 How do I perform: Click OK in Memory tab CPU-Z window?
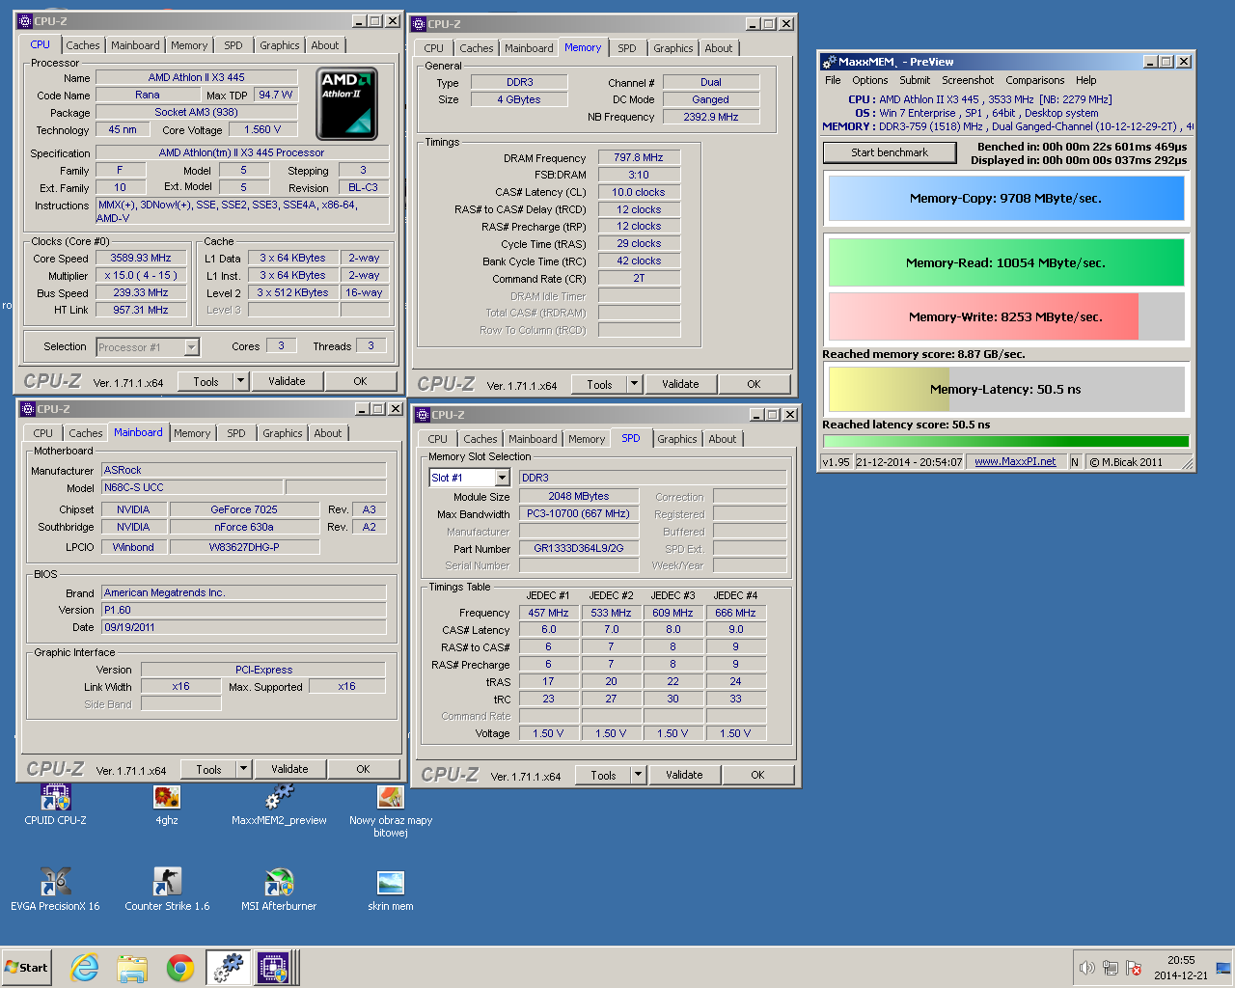tap(754, 384)
